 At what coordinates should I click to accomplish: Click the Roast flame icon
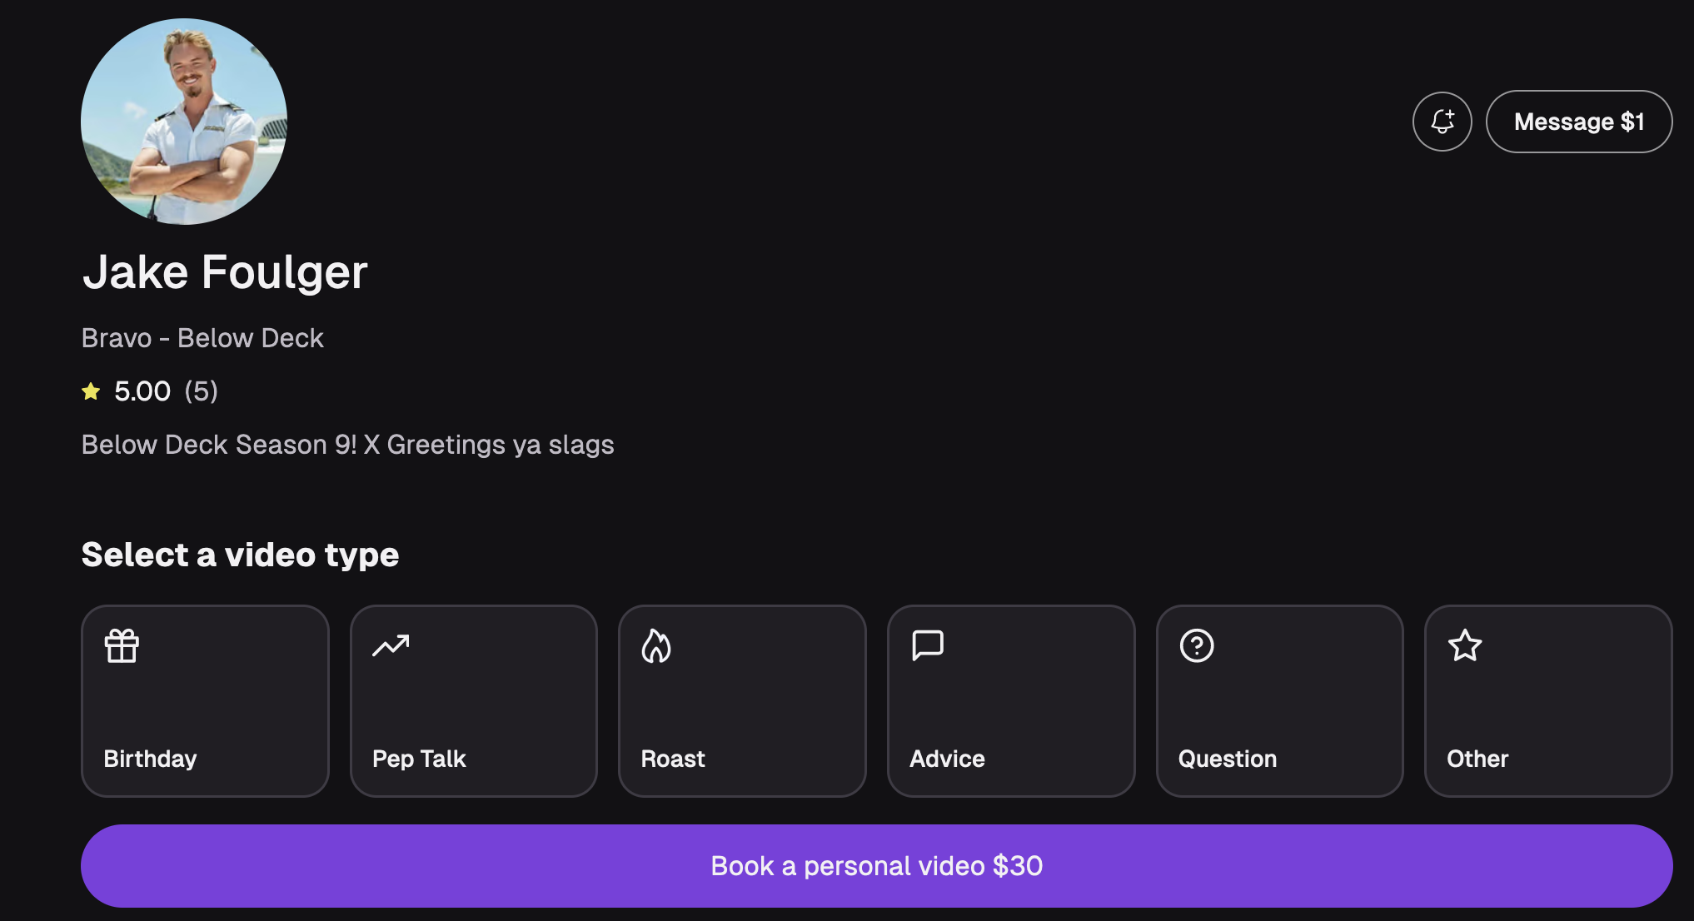click(x=656, y=645)
